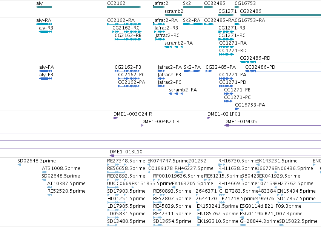The height and width of the screenshot is (227, 321).
Task: Select the HL01251.5prime EST label
Action: point(126,199)
